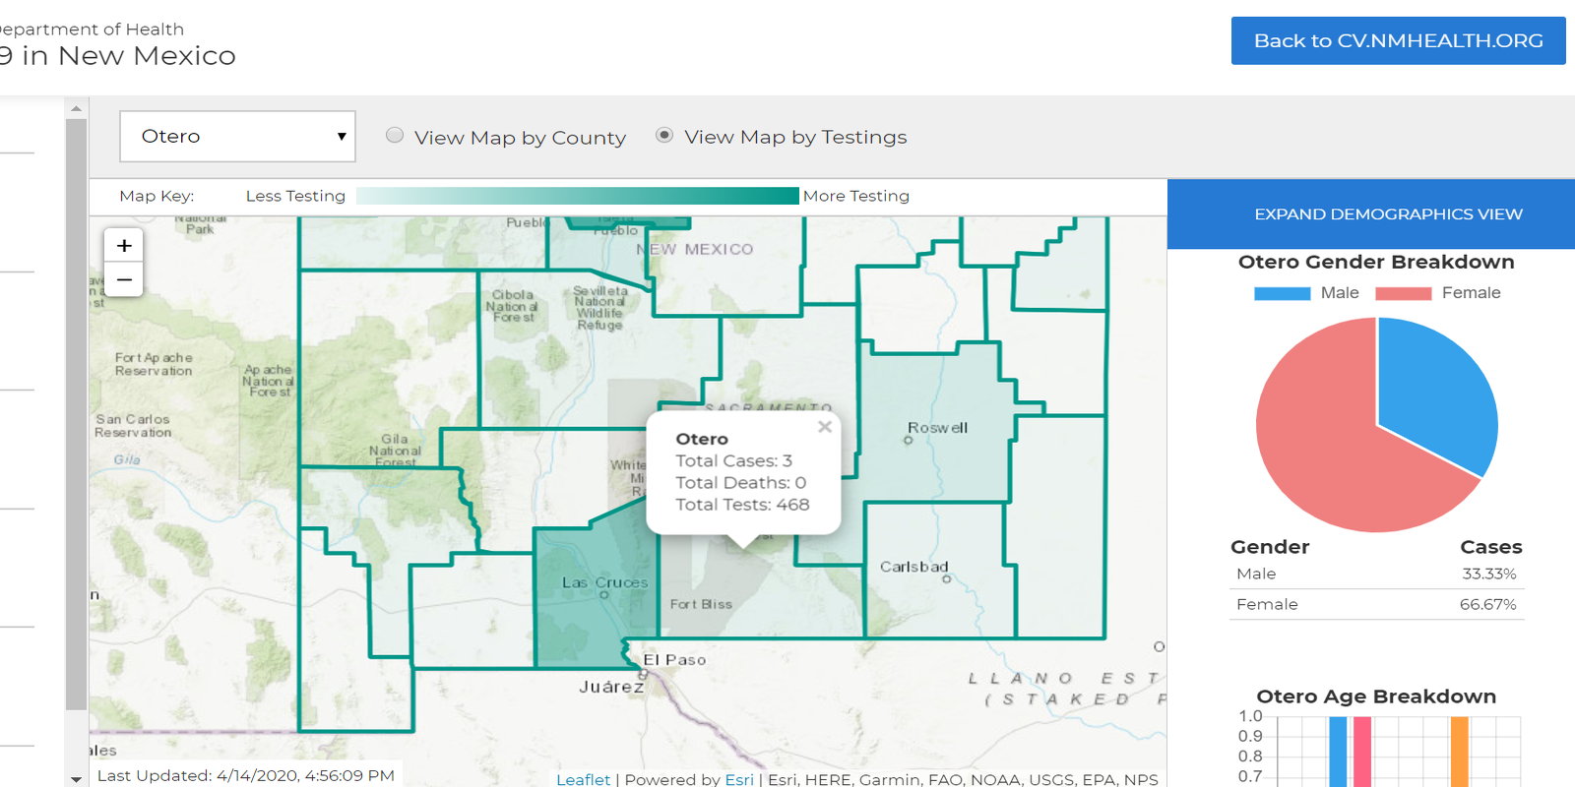Expand the demographics view
The width and height of the screenshot is (1575, 787).
point(1388,213)
